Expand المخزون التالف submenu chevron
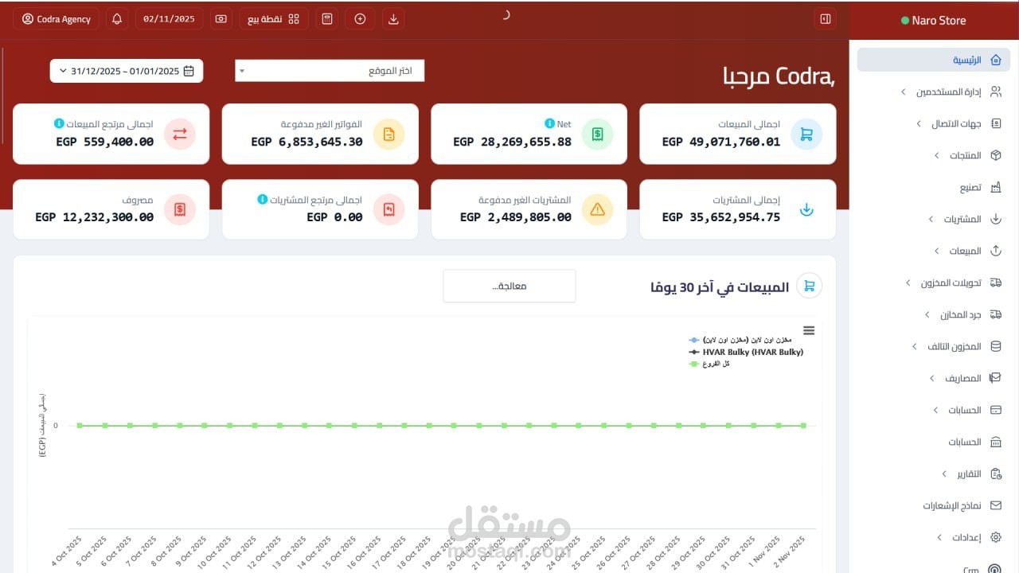 pyautogui.click(x=914, y=346)
